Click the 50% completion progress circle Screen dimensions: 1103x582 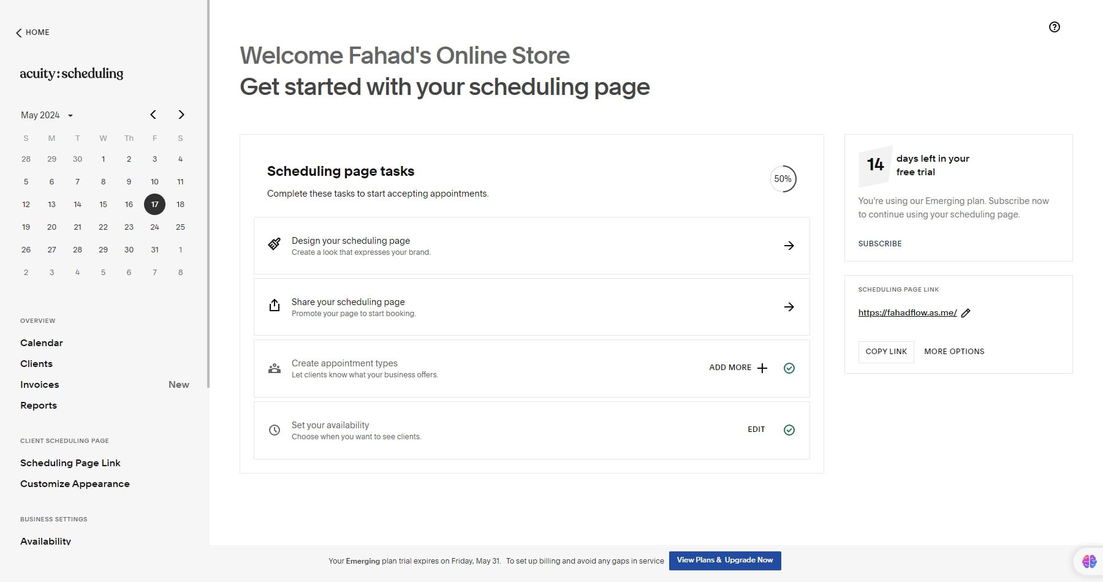pyautogui.click(x=783, y=179)
